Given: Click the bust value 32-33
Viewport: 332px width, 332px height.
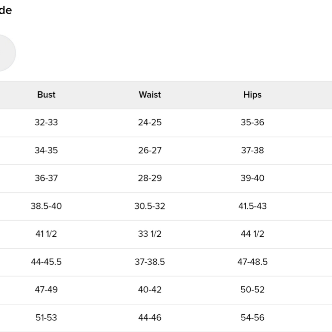Looking at the screenshot, I should pyautogui.click(x=46, y=123).
